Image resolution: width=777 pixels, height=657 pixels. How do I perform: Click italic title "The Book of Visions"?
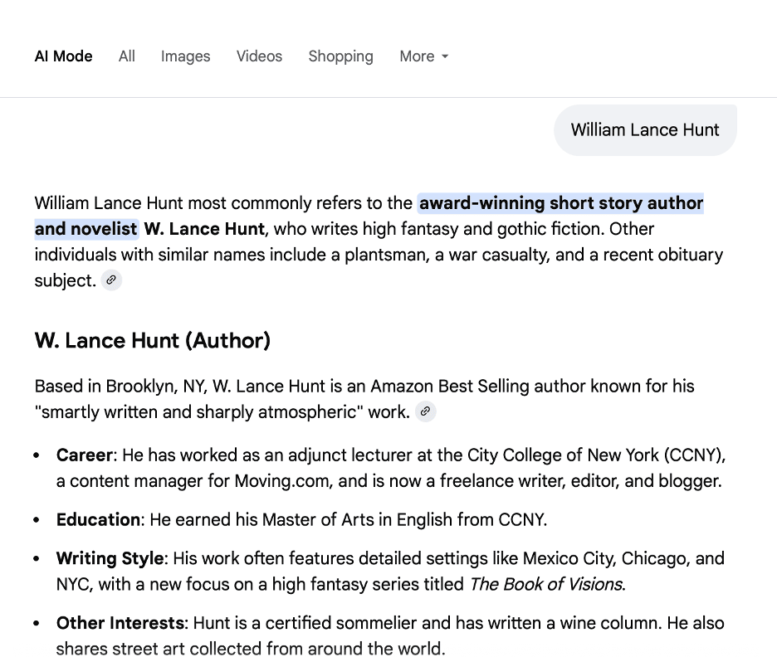[x=545, y=584]
